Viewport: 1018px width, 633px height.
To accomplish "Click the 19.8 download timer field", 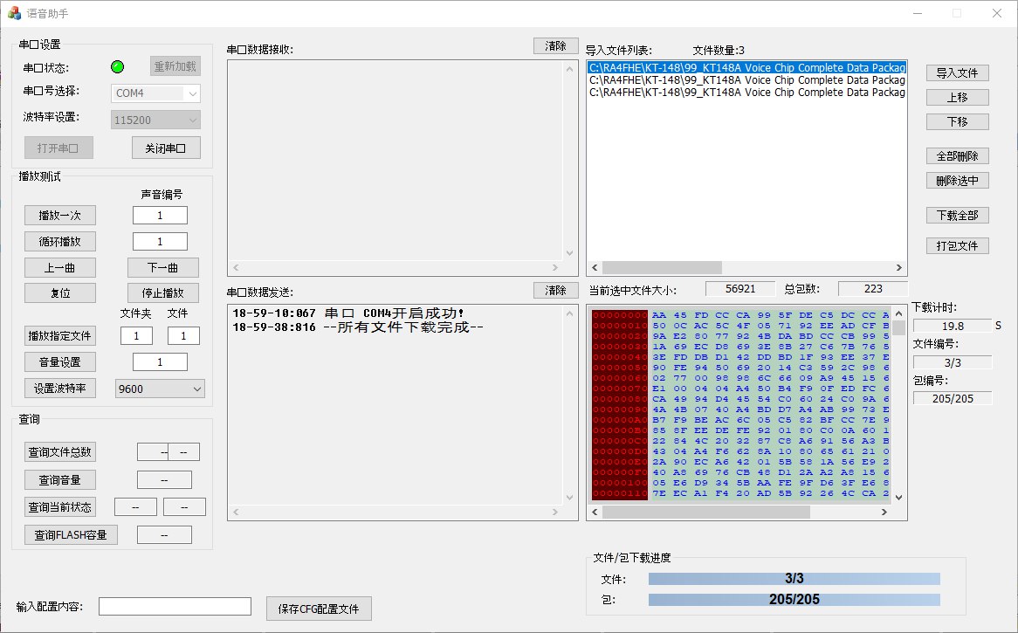I will tap(953, 326).
